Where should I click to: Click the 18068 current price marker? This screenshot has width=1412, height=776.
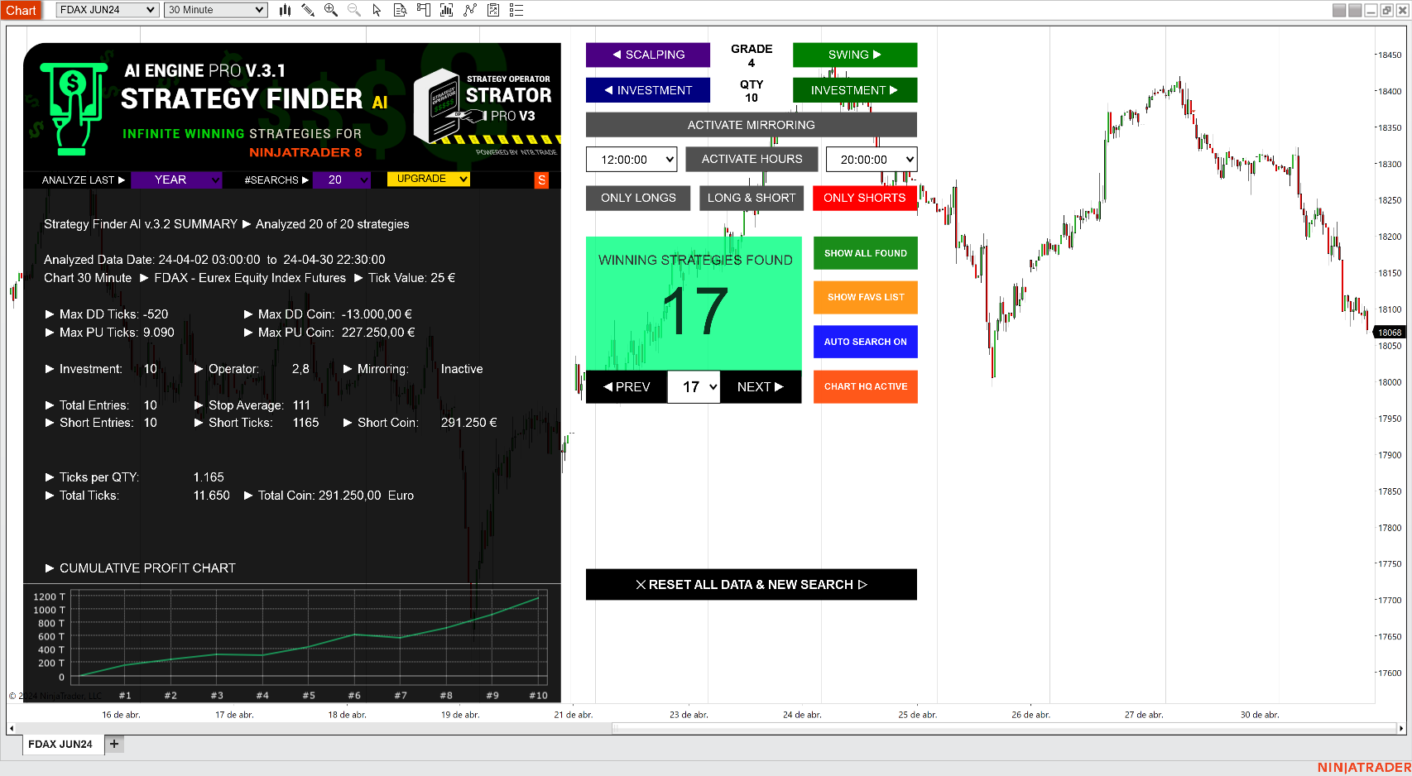[x=1390, y=333]
